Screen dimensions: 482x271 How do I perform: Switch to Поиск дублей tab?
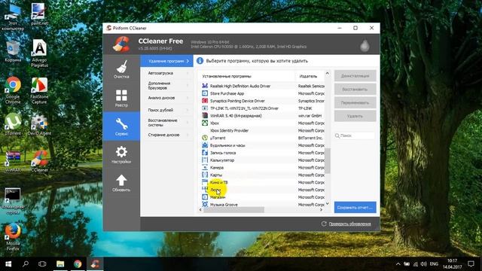point(167,110)
